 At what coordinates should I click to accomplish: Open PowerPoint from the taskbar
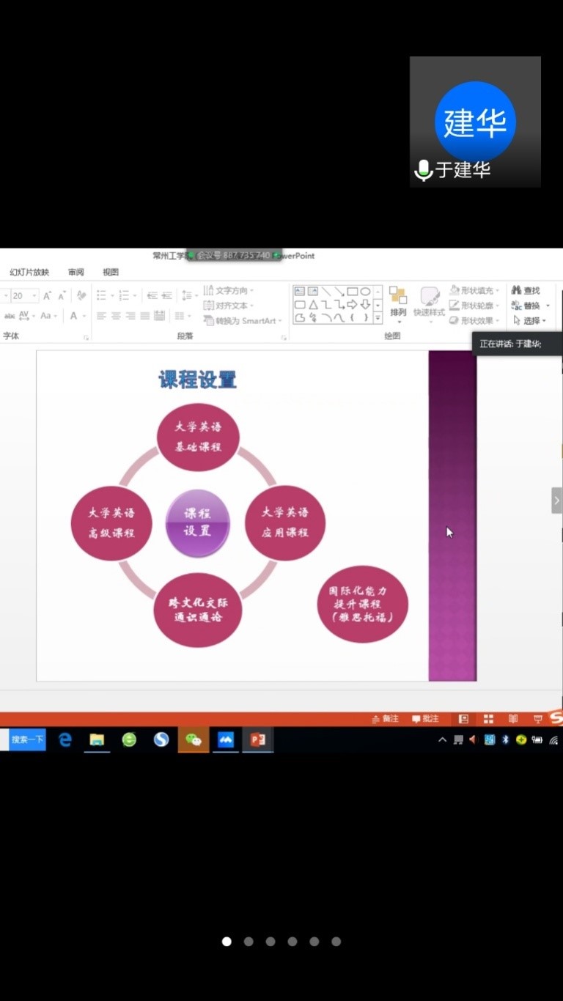pos(257,740)
